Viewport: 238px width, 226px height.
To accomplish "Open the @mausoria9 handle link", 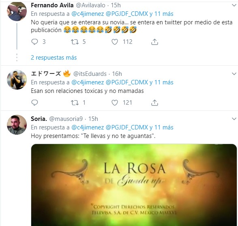I will 66,119.
